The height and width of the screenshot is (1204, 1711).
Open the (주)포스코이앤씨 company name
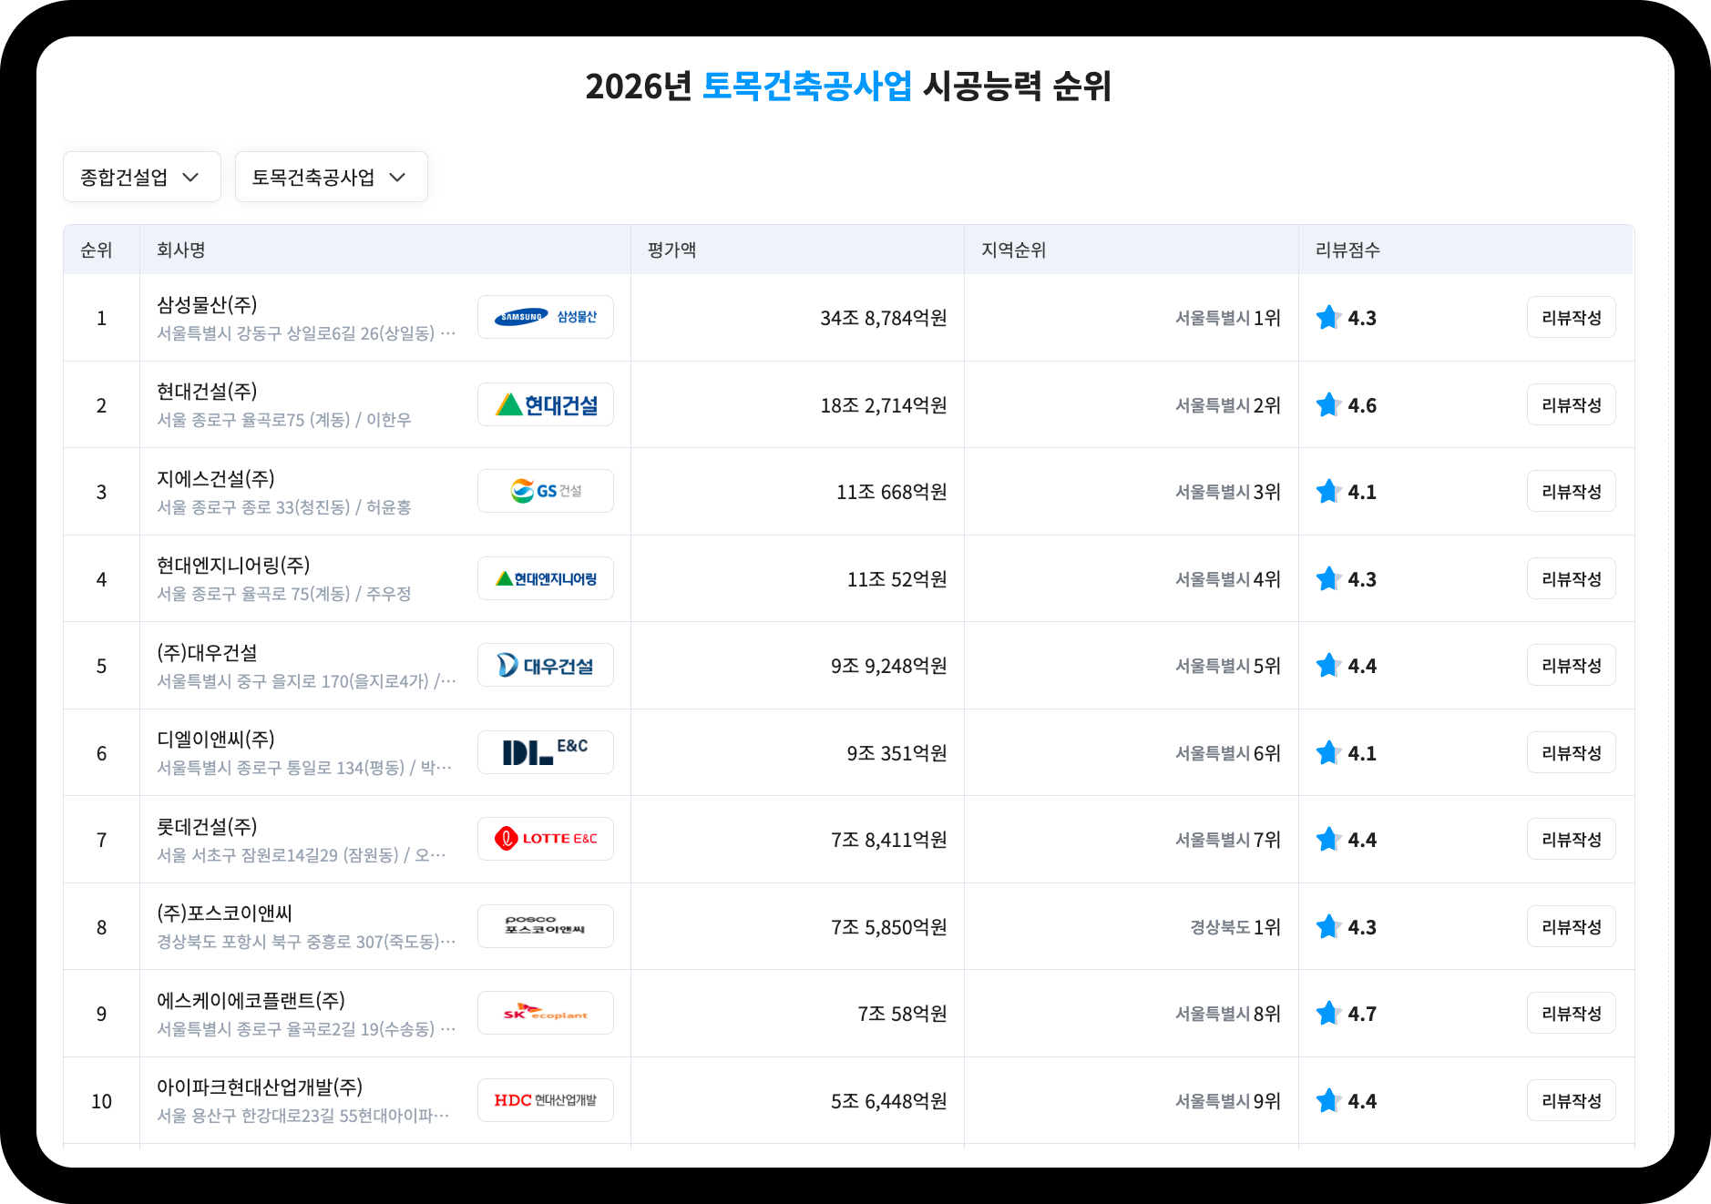(x=224, y=913)
